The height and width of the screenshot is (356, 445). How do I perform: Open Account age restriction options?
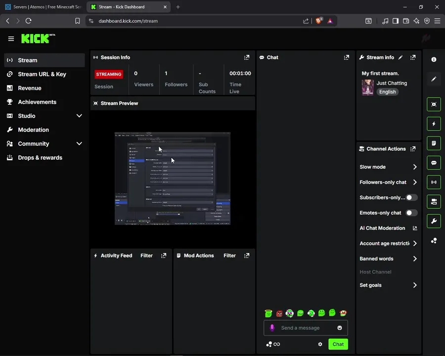pyautogui.click(x=388, y=244)
